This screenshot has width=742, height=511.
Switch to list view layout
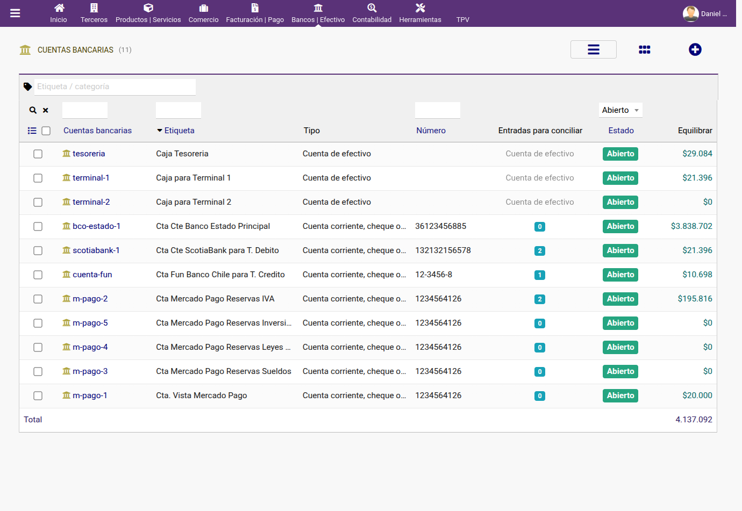click(x=594, y=49)
